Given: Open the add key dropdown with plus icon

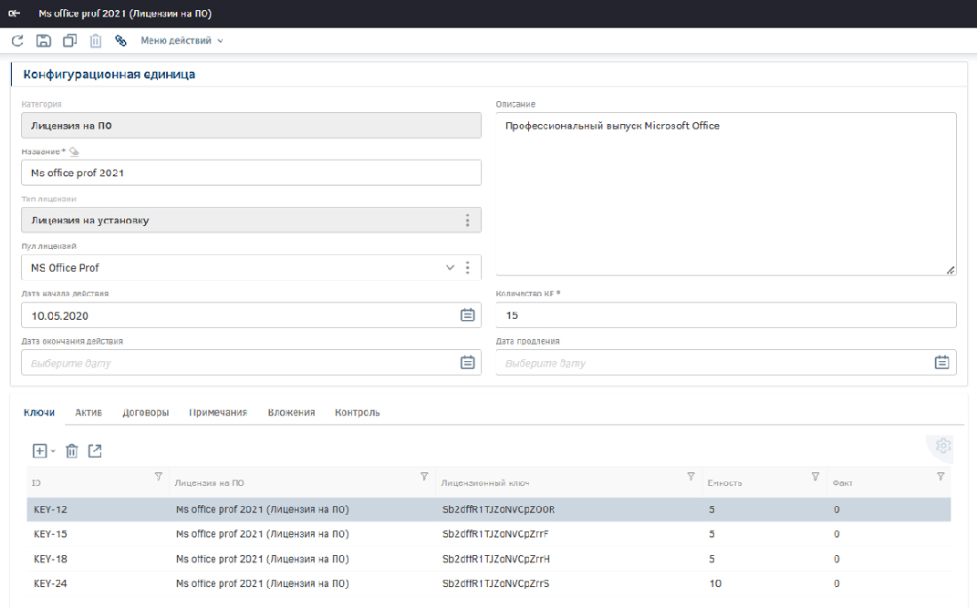Looking at the screenshot, I should [x=43, y=450].
